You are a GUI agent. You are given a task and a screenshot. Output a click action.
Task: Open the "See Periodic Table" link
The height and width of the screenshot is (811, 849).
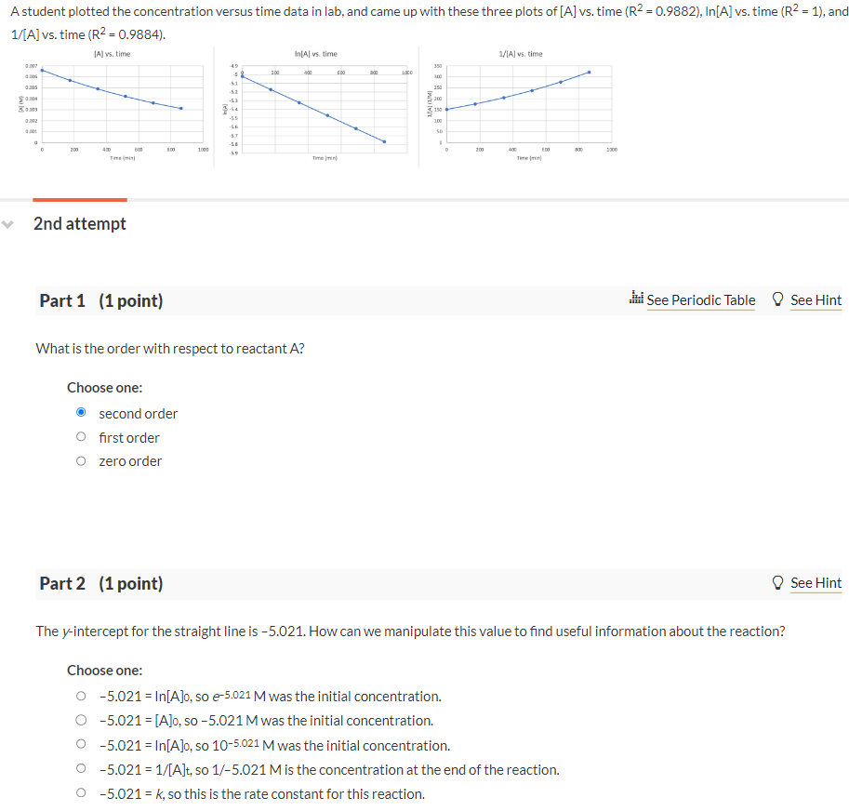coord(699,300)
